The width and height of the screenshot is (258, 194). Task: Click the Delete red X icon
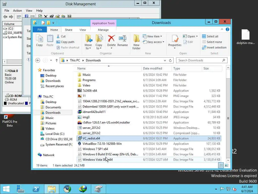[x=111, y=38]
